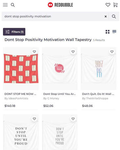Click in the search text field
The width and height of the screenshot is (120, 150).
(53, 16)
